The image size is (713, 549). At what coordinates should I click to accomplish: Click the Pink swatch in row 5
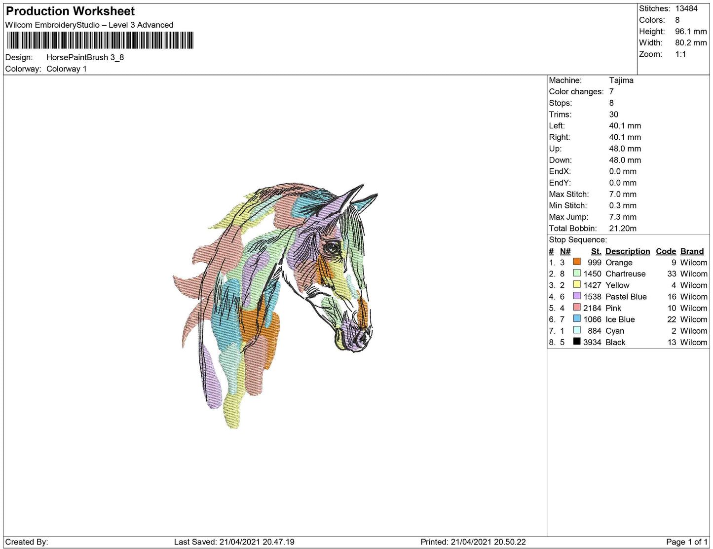(576, 308)
